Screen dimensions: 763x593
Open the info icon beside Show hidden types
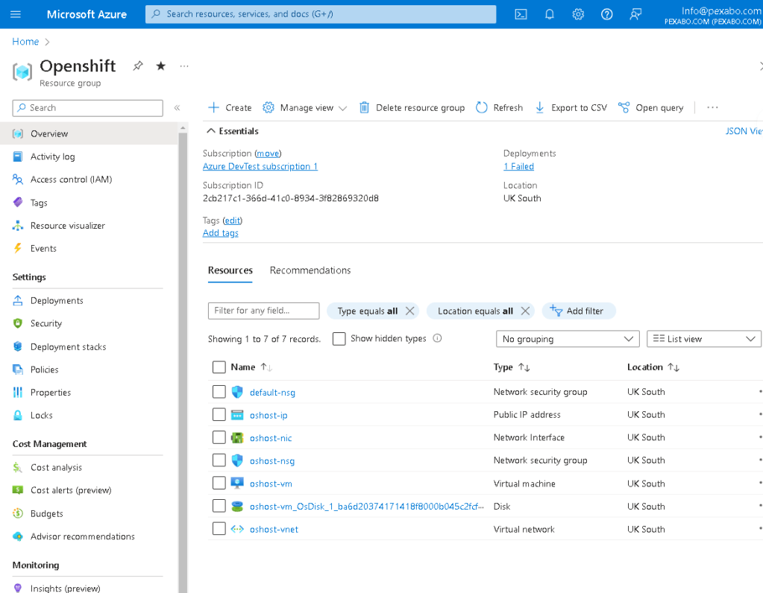[x=438, y=338]
